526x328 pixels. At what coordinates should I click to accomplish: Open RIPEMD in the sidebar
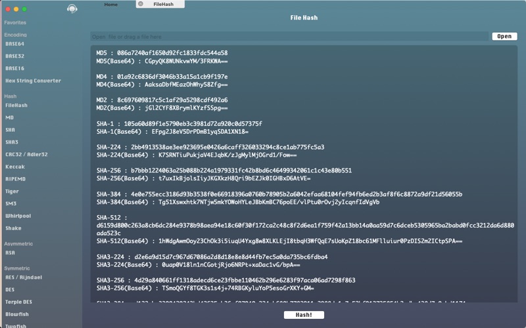15,179
